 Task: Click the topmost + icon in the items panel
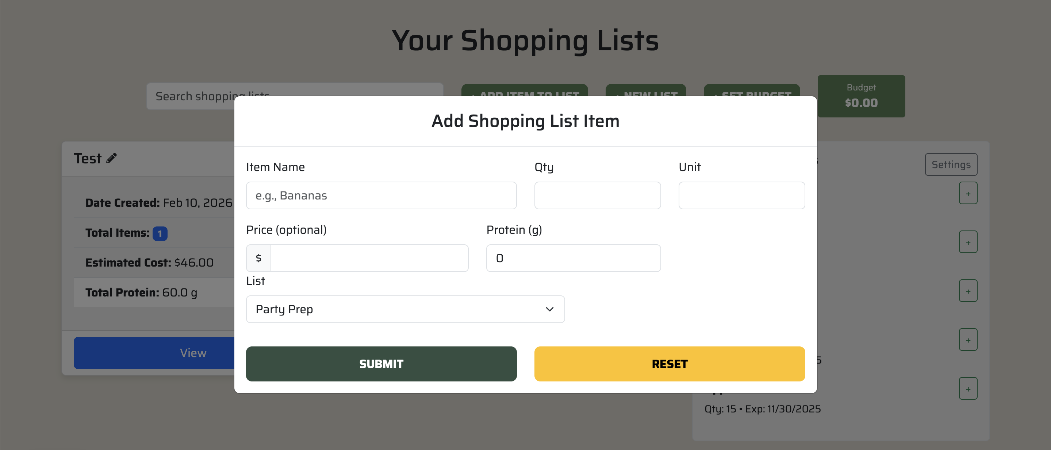click(x=968, y=193)
